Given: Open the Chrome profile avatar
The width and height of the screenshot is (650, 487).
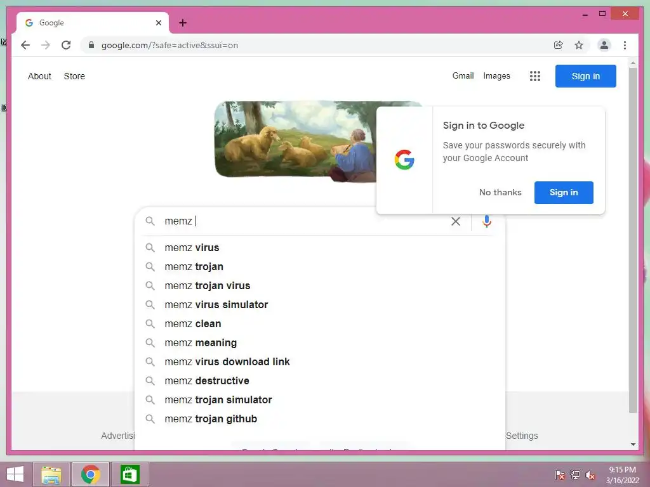Looking at the screenshot, I should click(x=604, y=45).
